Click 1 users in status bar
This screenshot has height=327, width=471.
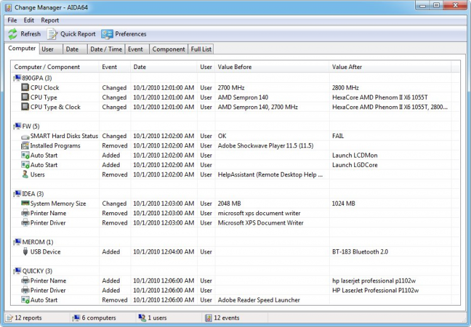click(157, 318)
